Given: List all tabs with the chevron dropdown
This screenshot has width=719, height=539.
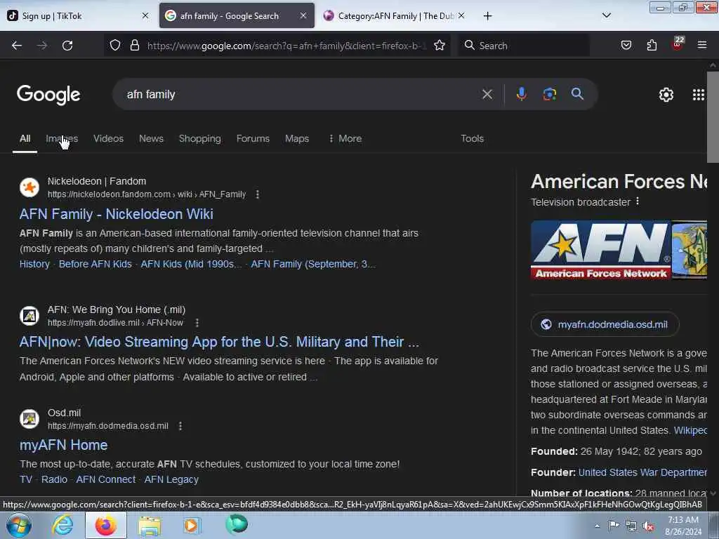Looking at the screenshot, I should click(606, 15).
